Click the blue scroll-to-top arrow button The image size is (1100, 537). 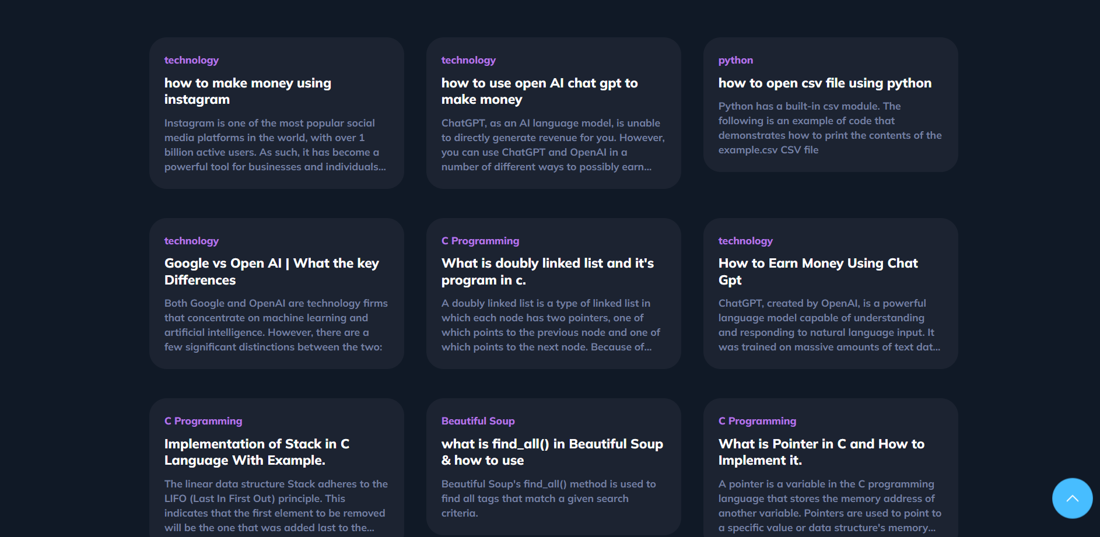click(1072, 499)
